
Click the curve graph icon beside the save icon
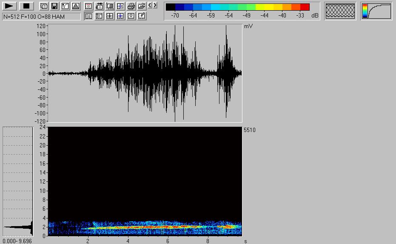pos(65,6)
